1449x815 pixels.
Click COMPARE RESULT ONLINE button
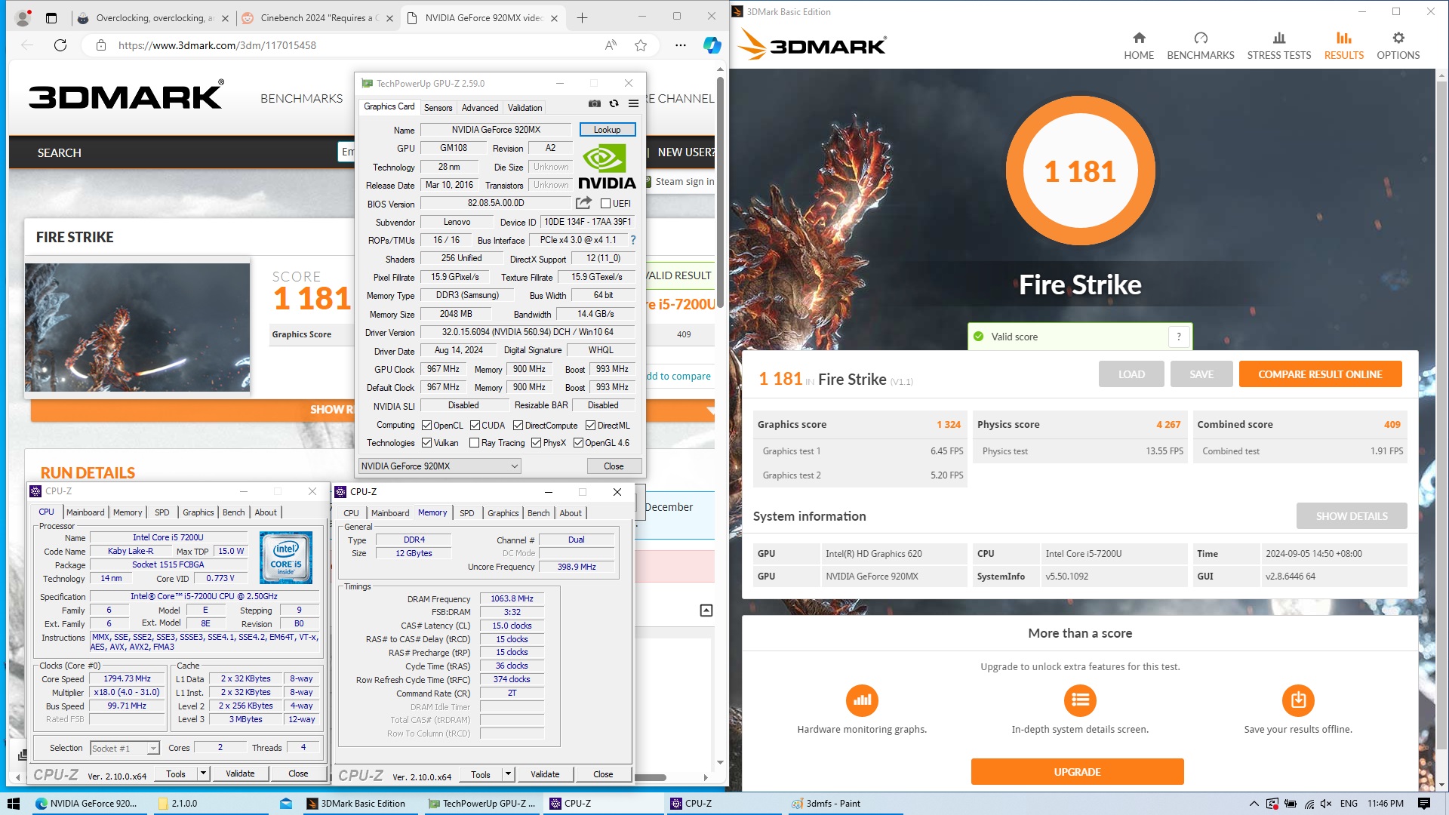pyautogui.click(x=1320, y=374)
